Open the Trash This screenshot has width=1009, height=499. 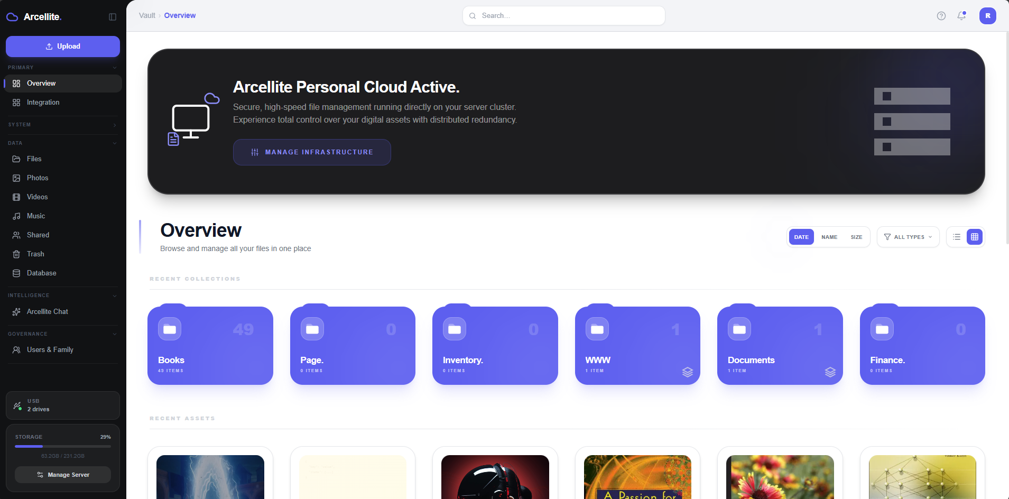tap(35, 254)
